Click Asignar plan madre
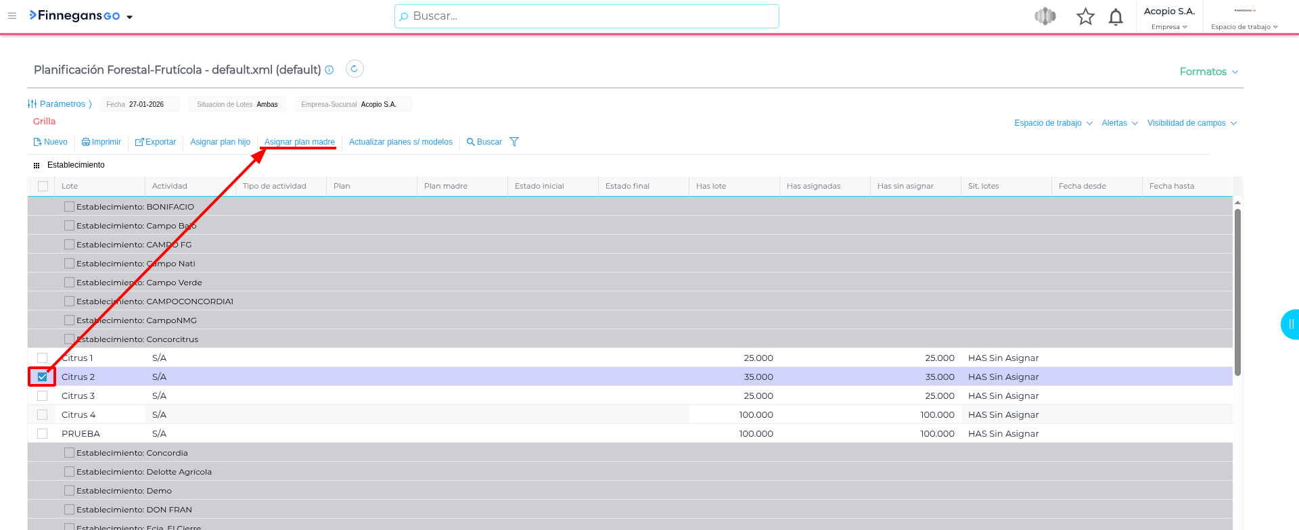This screenshot has width=1299, height=530. [x=299, y=142]
